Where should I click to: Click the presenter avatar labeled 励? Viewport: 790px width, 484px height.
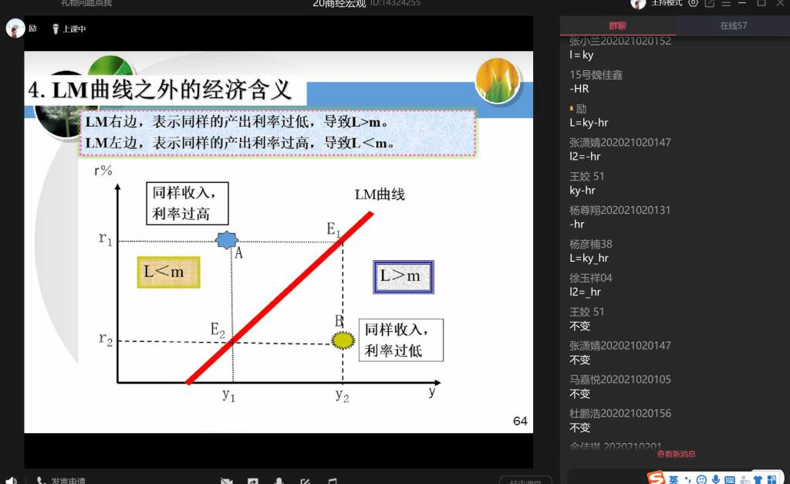15,29
